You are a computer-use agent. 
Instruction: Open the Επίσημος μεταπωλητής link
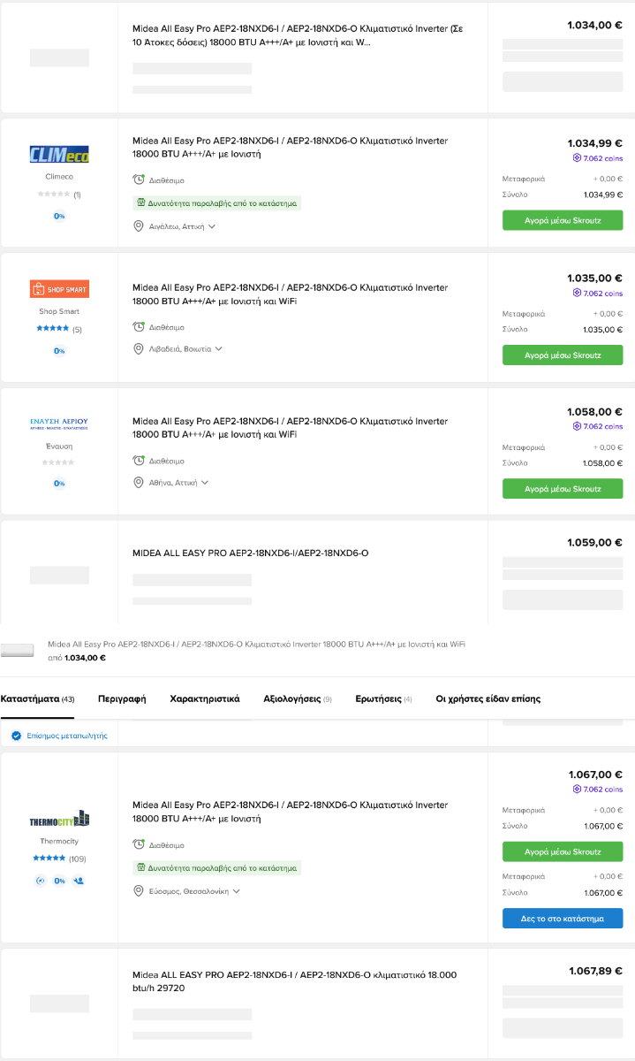67,736
